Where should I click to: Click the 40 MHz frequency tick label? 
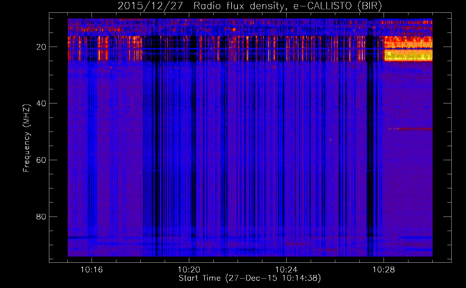coord(41,103)
